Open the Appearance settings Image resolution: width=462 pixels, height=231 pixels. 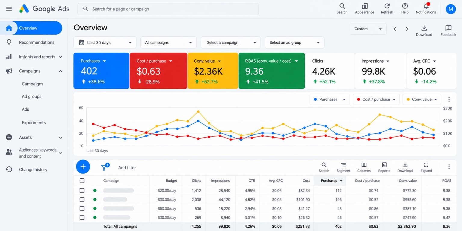365,9
